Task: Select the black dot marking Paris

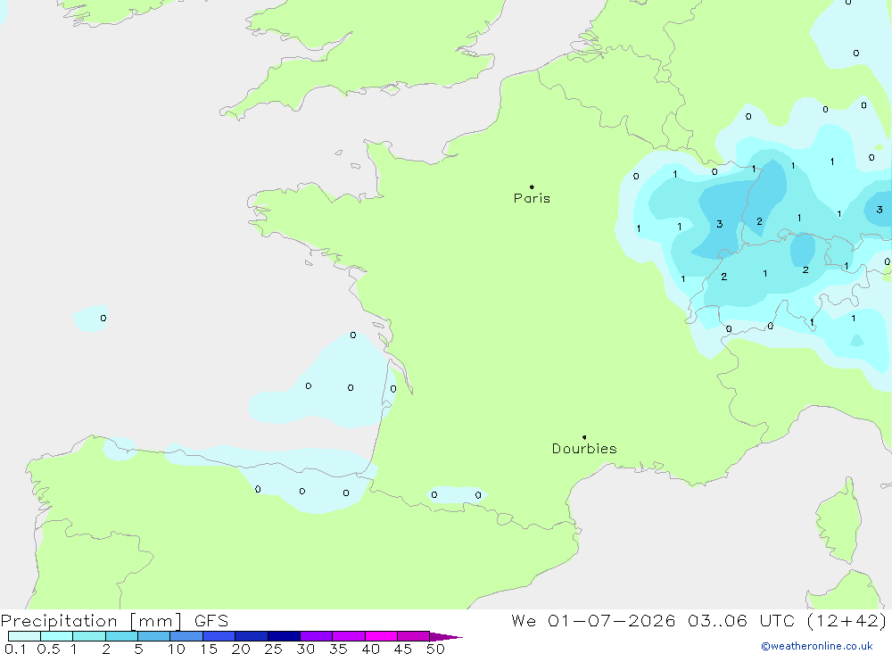Action: click(532, 186)
